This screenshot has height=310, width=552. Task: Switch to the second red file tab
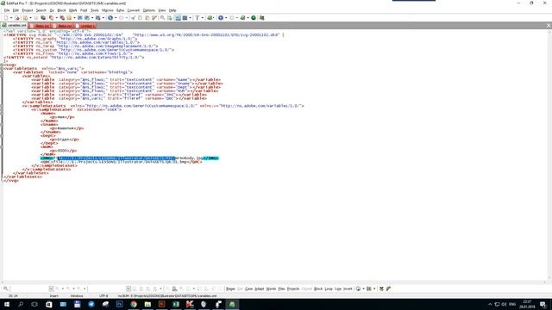click(40, 26)
